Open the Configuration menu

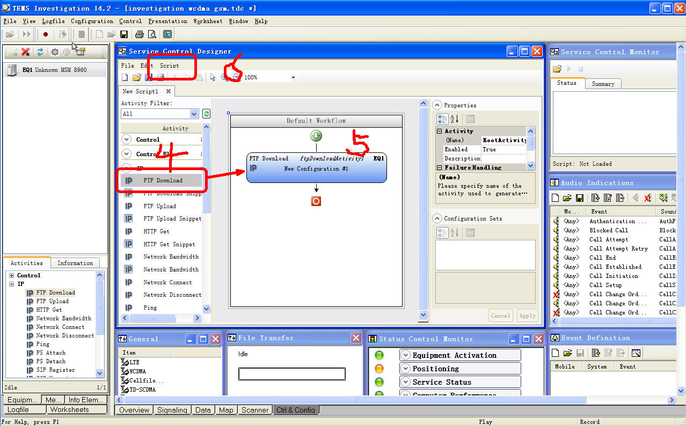pyautogui.click(x=92, y=21)
